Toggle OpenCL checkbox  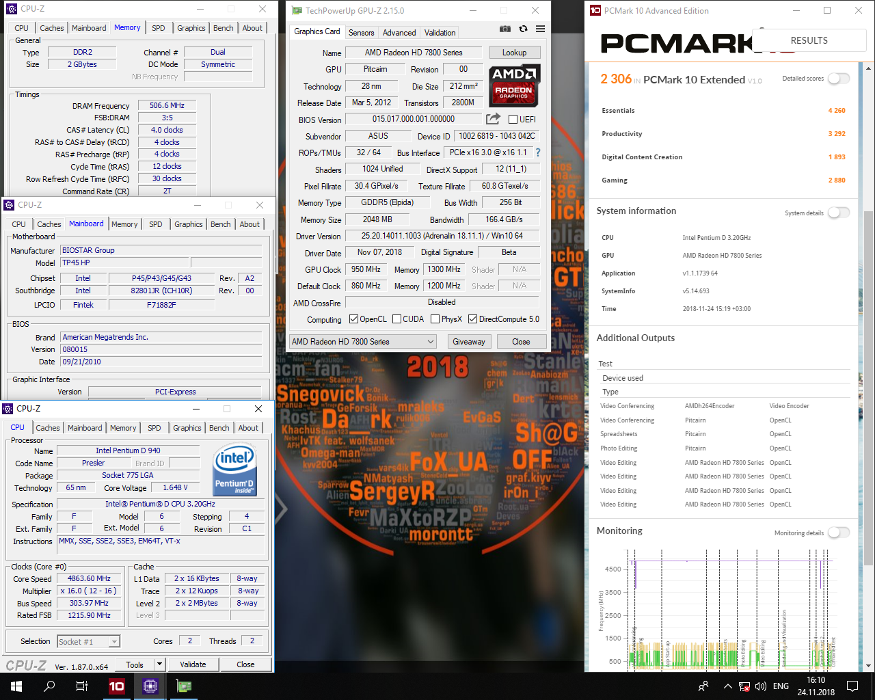[353, 319]
